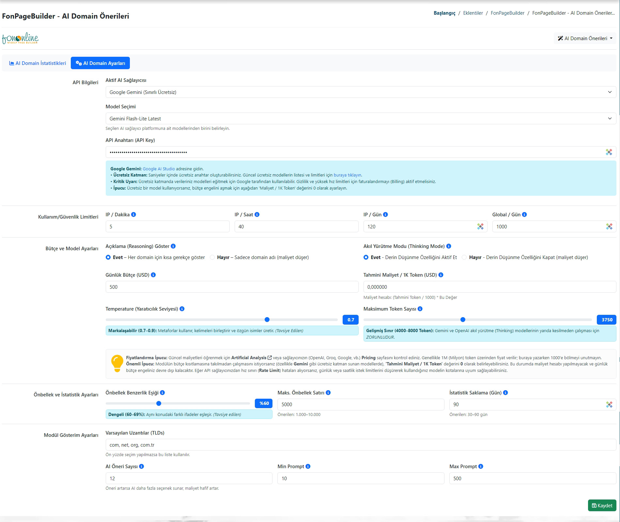620x522 pixels.
Task: Click the Temperature slider handle
Action: (267, 320)
